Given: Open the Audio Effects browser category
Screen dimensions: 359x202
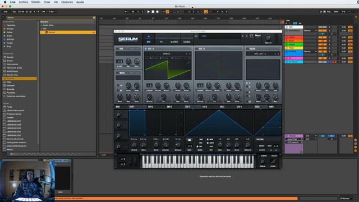Looking at the screenshot, I should point(14,68).
